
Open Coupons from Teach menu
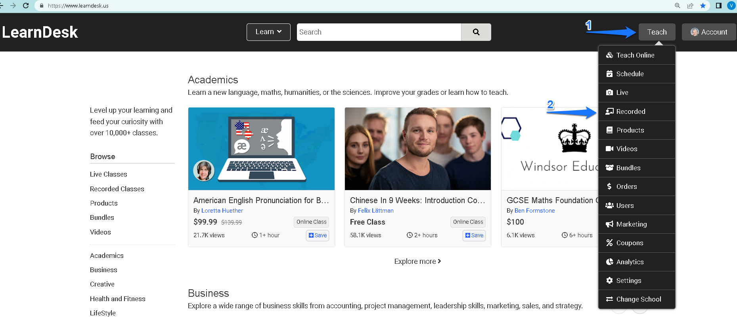click(x=637, y=243)
